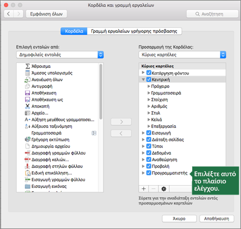Click the Αποθήκευση button at bottom right
Screen dimensions: 241x229
click(x=217, y=218)
